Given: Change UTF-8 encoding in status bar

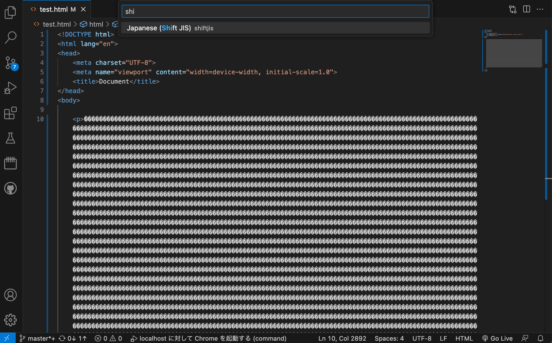Looking at the screenshot, I should point(422,338).
